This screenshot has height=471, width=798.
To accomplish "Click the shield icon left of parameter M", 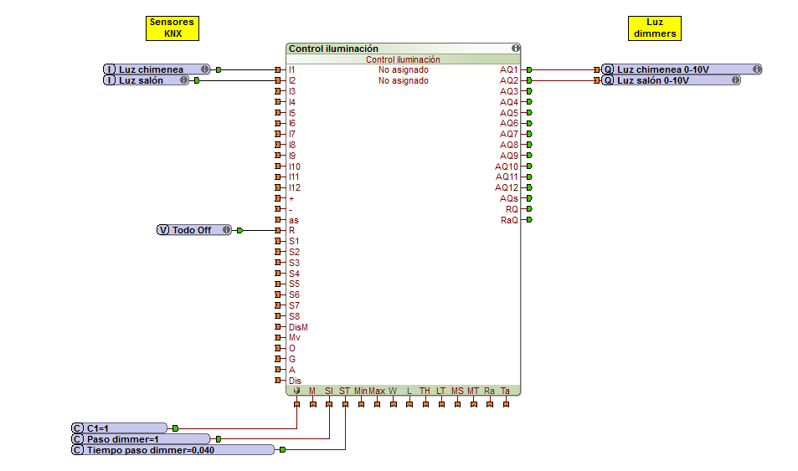I will 296,391.
